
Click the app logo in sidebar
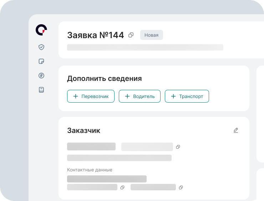[41, 30]
